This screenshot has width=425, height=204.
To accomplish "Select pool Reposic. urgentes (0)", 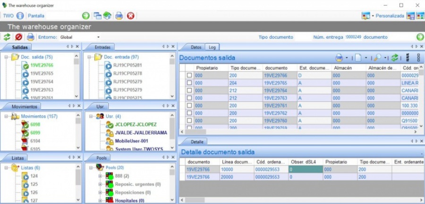I will (138, 184).
